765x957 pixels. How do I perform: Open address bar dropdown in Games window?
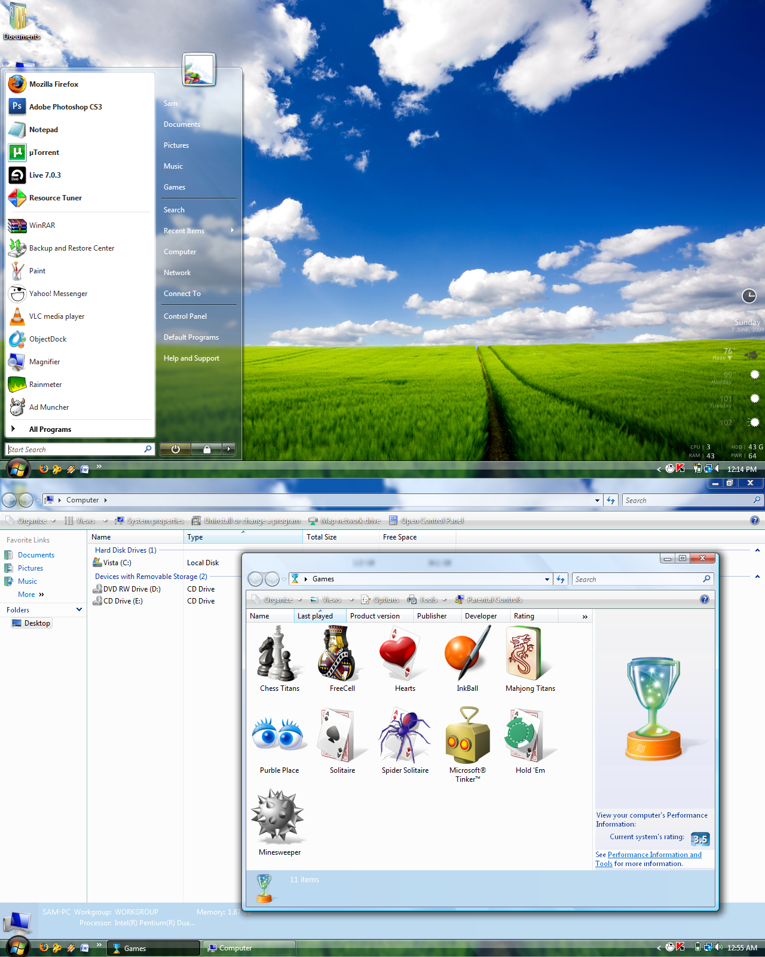(547, 579)
